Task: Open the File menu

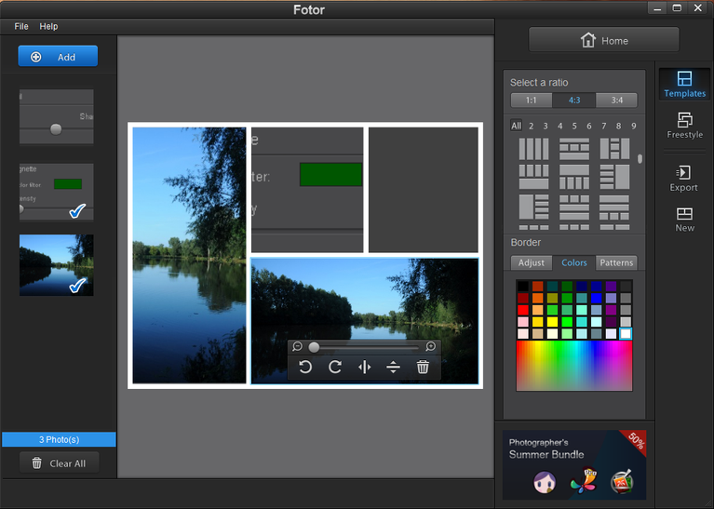Action: point(21,27)
